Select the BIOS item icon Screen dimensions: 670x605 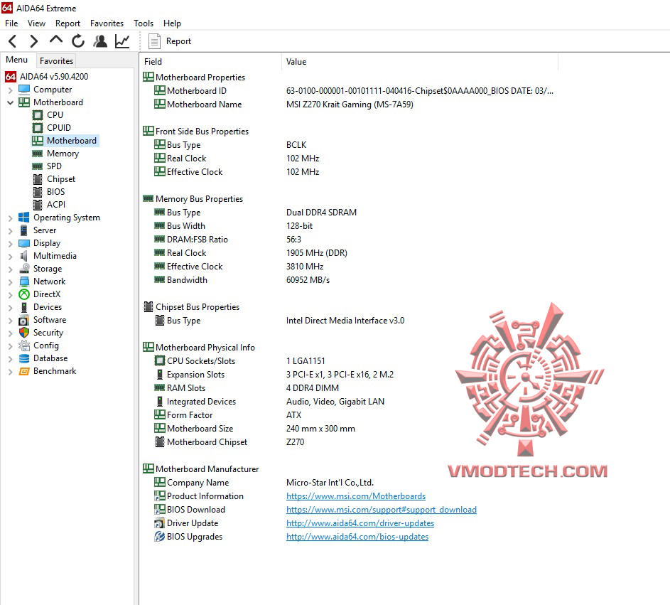(38, 192)
